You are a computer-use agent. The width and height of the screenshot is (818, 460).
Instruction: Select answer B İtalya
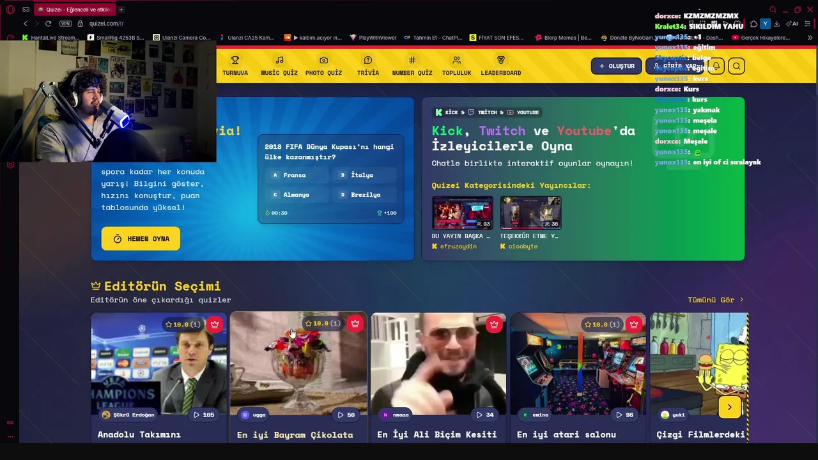click(365, 175)
